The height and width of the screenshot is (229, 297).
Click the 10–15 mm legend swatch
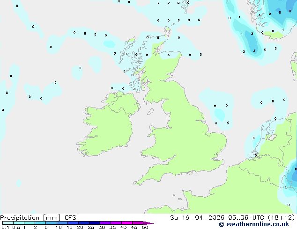(x=62, y=223)
